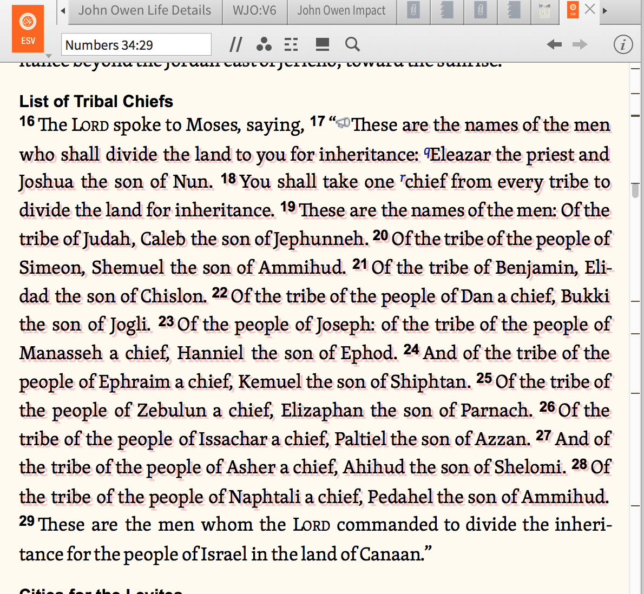
Task: Click verse number 26
Action: click(547, 406)
